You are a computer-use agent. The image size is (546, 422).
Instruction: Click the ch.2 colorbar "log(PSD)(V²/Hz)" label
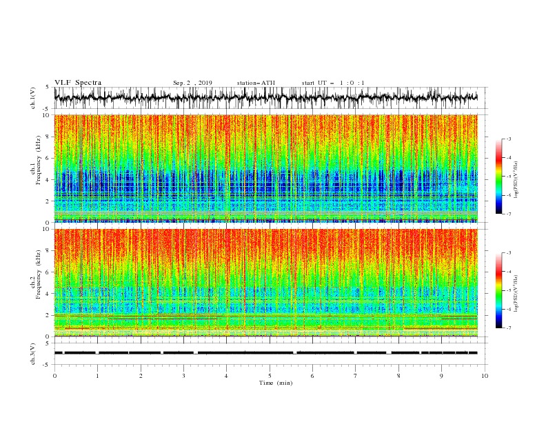pos(516,294)
